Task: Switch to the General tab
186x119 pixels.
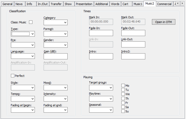Action: coord(7,4)
